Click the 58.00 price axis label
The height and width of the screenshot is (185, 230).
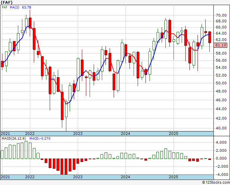click(221, 53)
